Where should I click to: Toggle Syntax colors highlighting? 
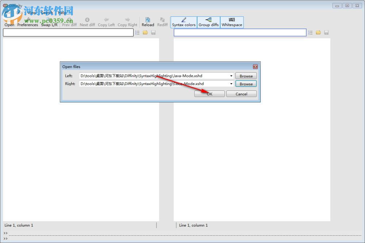click(x=184, y=22)
